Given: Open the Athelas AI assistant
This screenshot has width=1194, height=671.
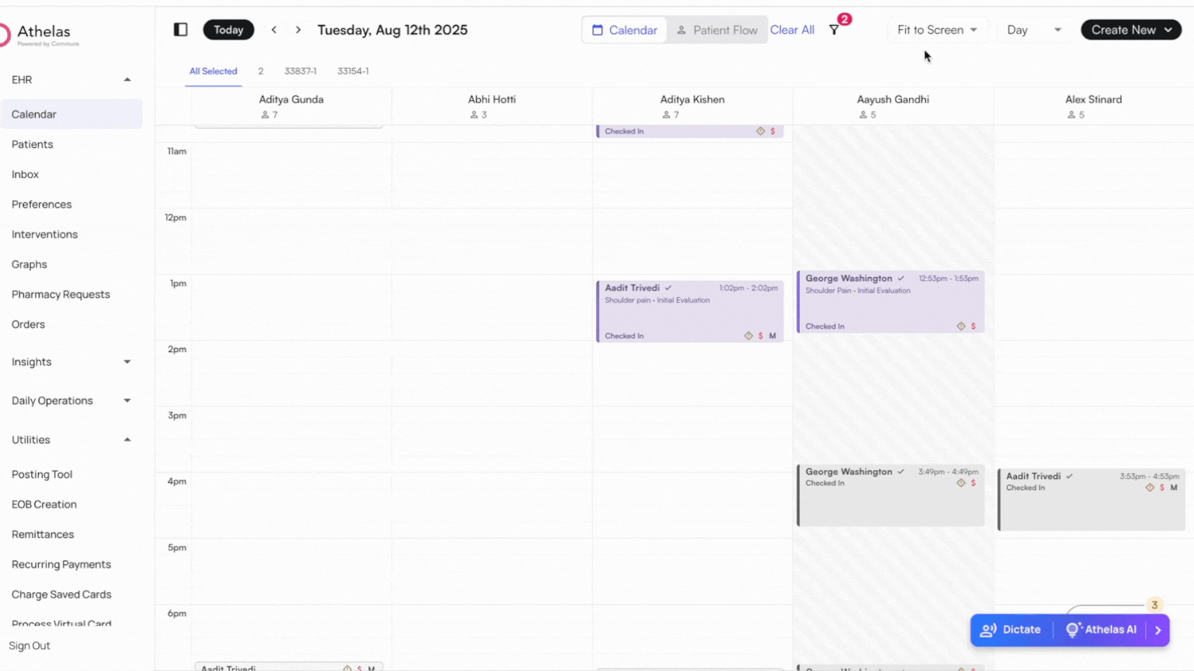Looking at the screenshot, I should click(x=1109, y=629).
